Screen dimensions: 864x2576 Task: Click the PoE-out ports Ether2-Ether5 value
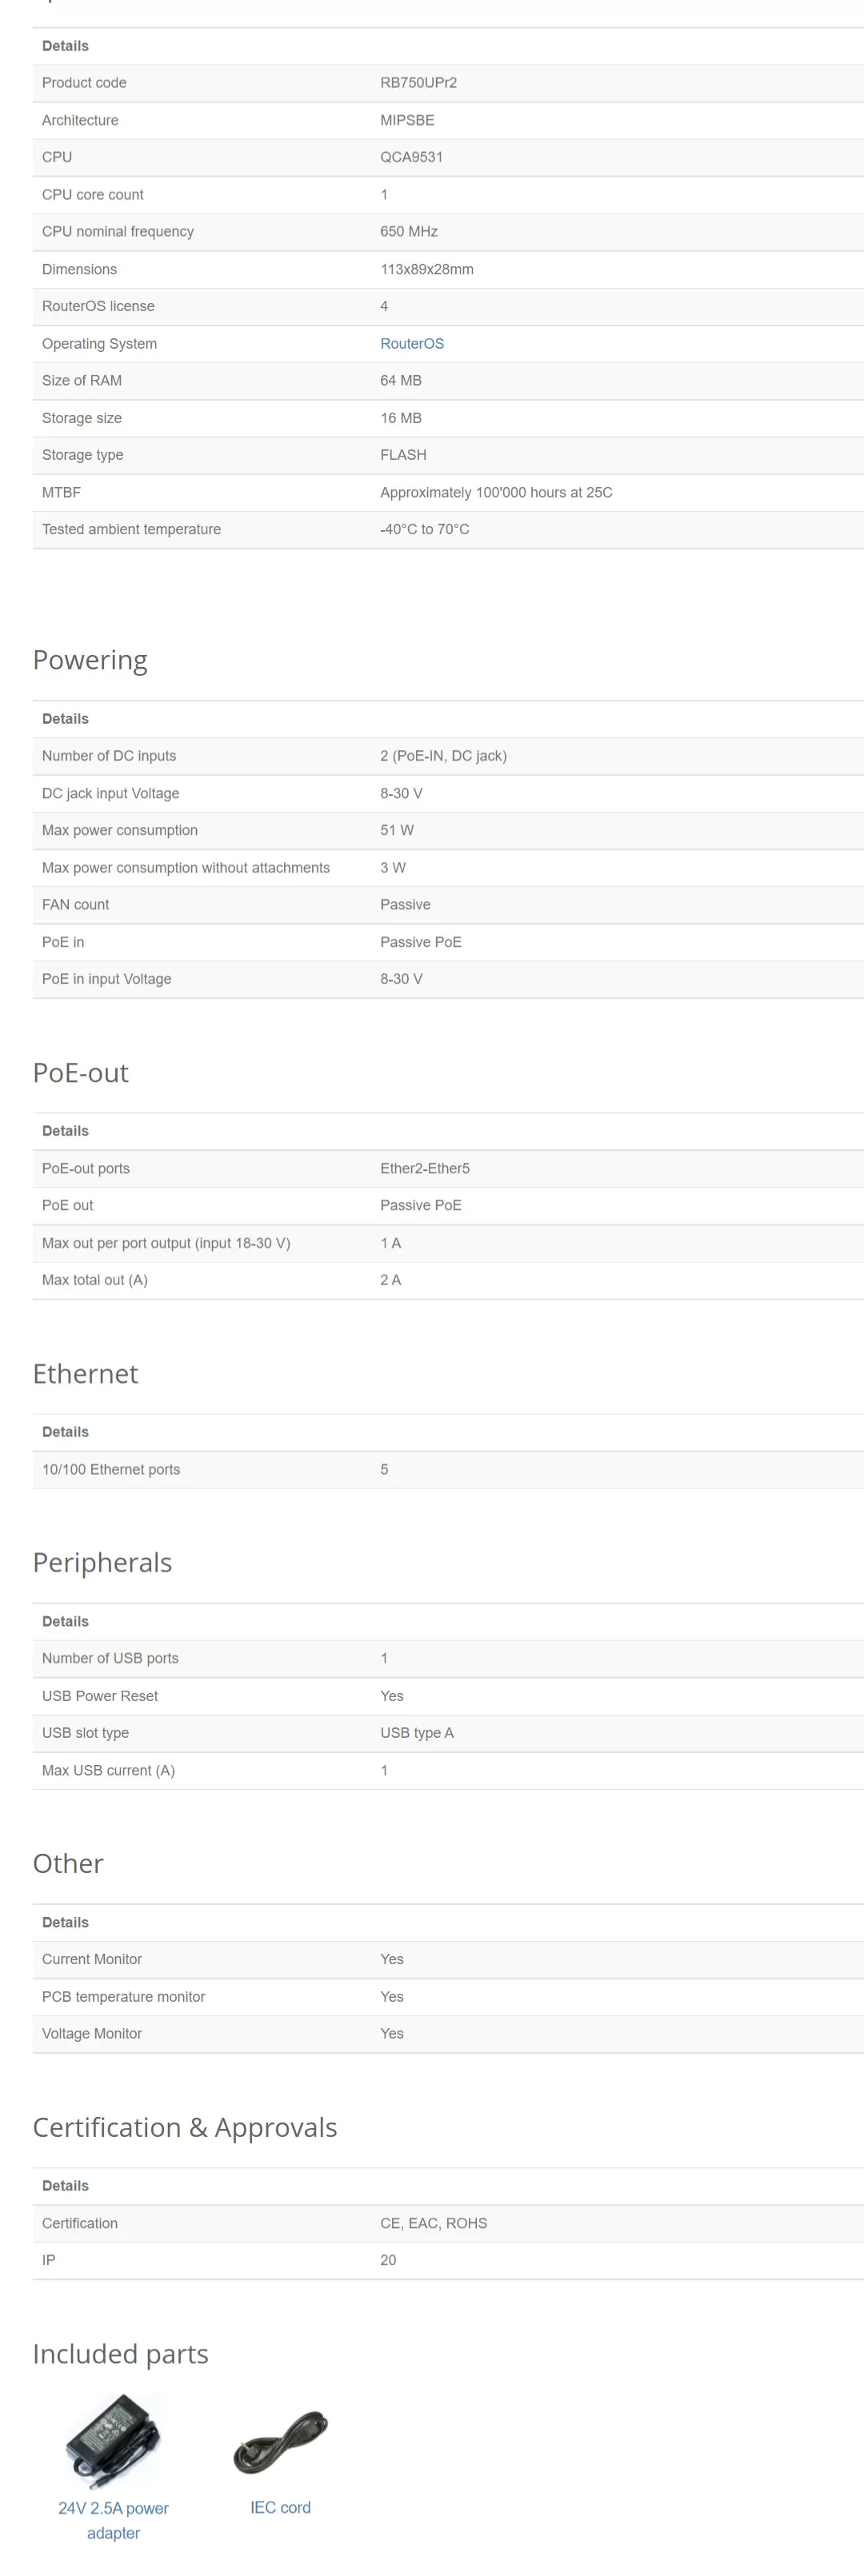point(425,1168)
